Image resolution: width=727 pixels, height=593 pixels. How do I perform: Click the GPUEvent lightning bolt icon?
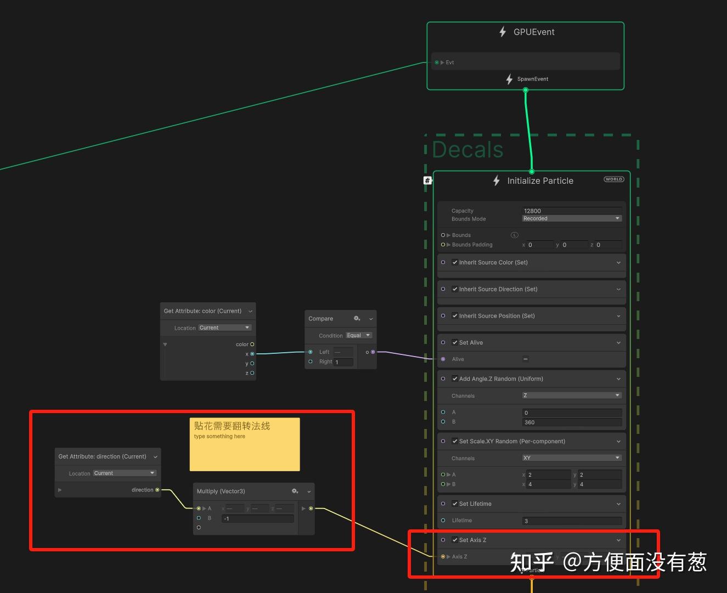tap(503, 32)
